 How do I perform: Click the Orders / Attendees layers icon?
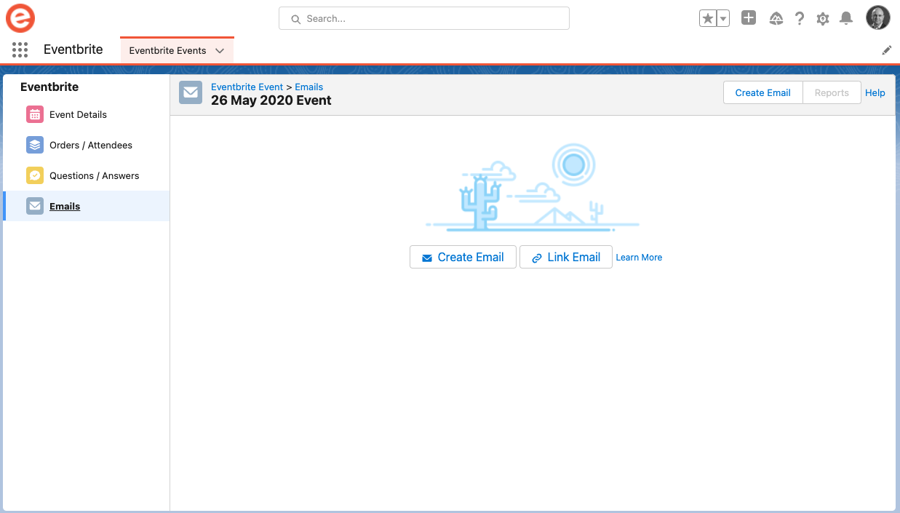tap(35, 145)
